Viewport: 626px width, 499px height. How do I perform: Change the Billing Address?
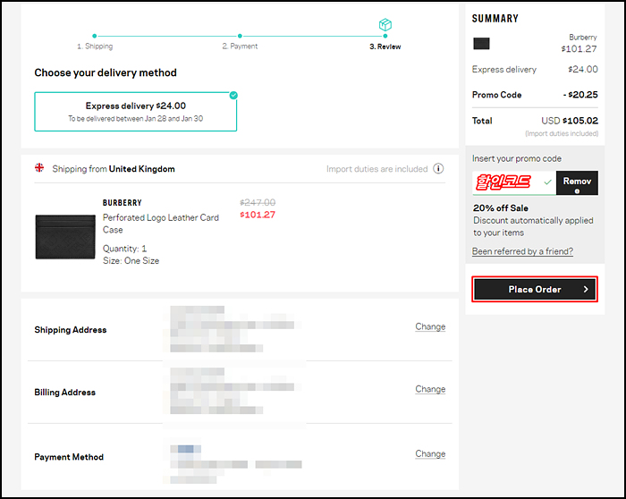point(430,389)
